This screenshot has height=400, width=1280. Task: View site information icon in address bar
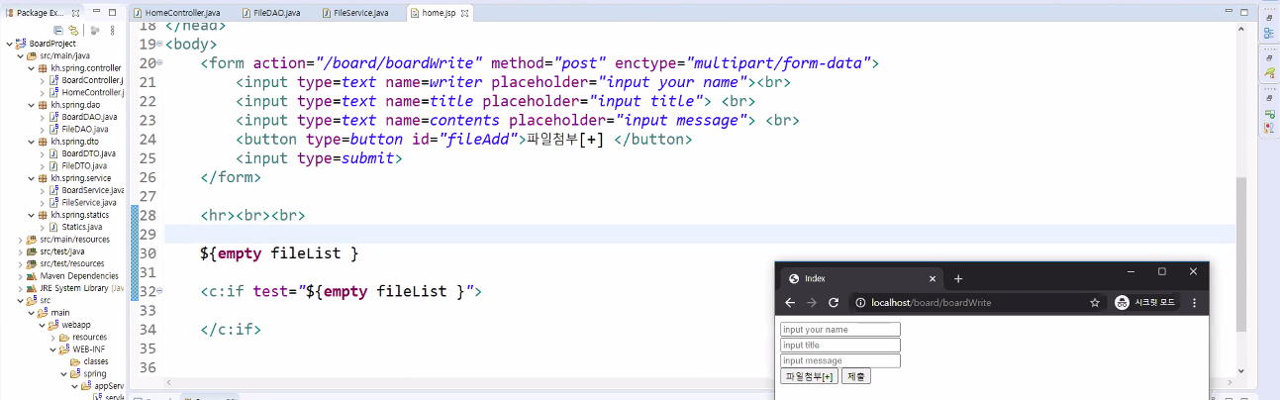[x=860, y=302]
